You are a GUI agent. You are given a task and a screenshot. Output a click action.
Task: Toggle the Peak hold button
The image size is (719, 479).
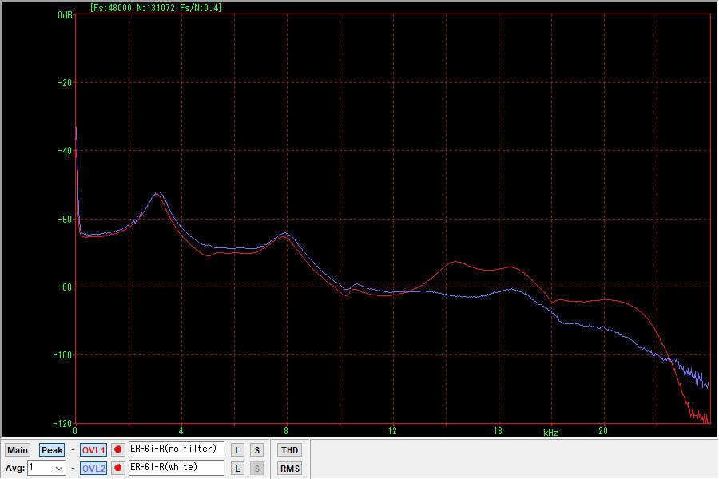coord(52,450)
